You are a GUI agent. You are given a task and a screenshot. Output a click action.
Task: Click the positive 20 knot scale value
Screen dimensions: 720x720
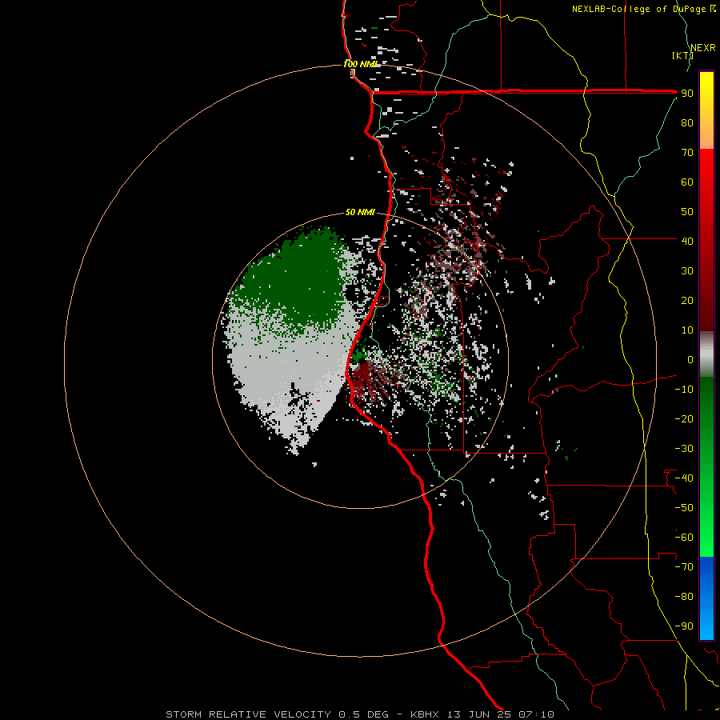pyautogui.click(x=687, y=300)
